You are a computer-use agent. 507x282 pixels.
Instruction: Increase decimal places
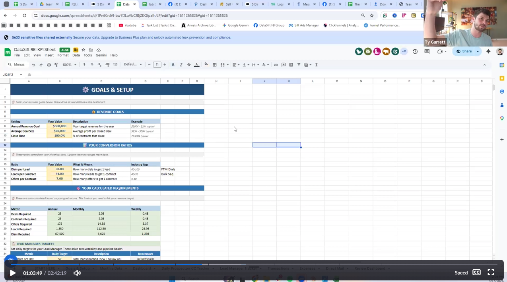coord(107,64)
